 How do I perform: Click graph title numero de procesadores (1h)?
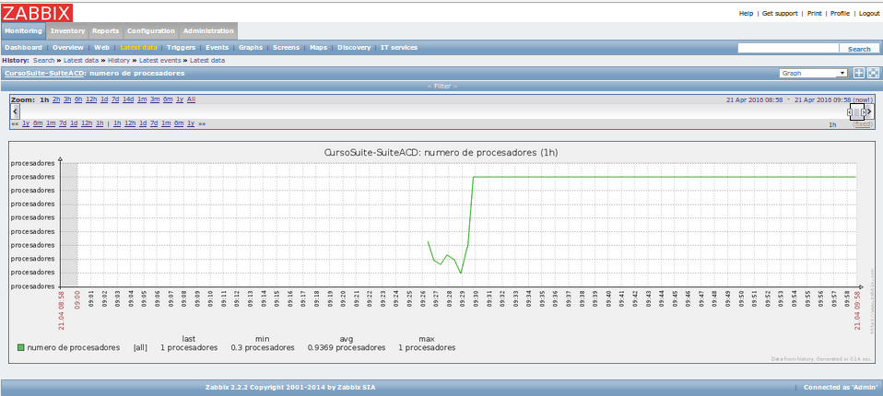[441, 153]
